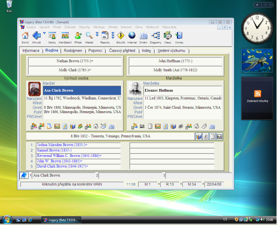Open the Mapy compass toolbar icon
277x225 pixels.
168,36
